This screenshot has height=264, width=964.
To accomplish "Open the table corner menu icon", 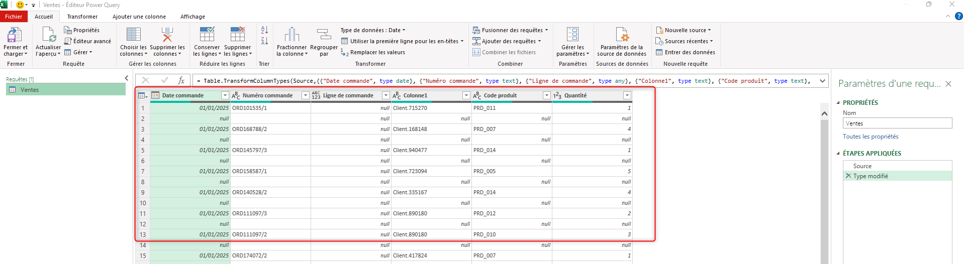I will click(143, 95).
